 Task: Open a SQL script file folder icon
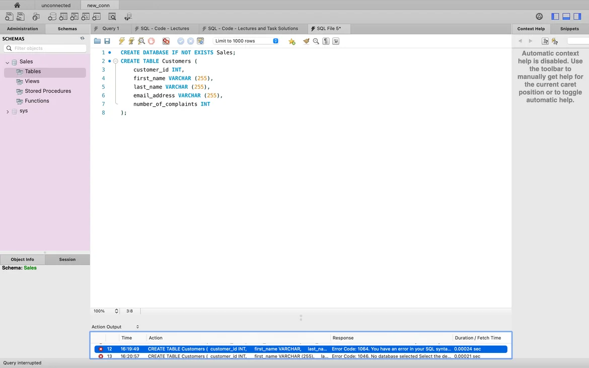(x=97, y=41)
